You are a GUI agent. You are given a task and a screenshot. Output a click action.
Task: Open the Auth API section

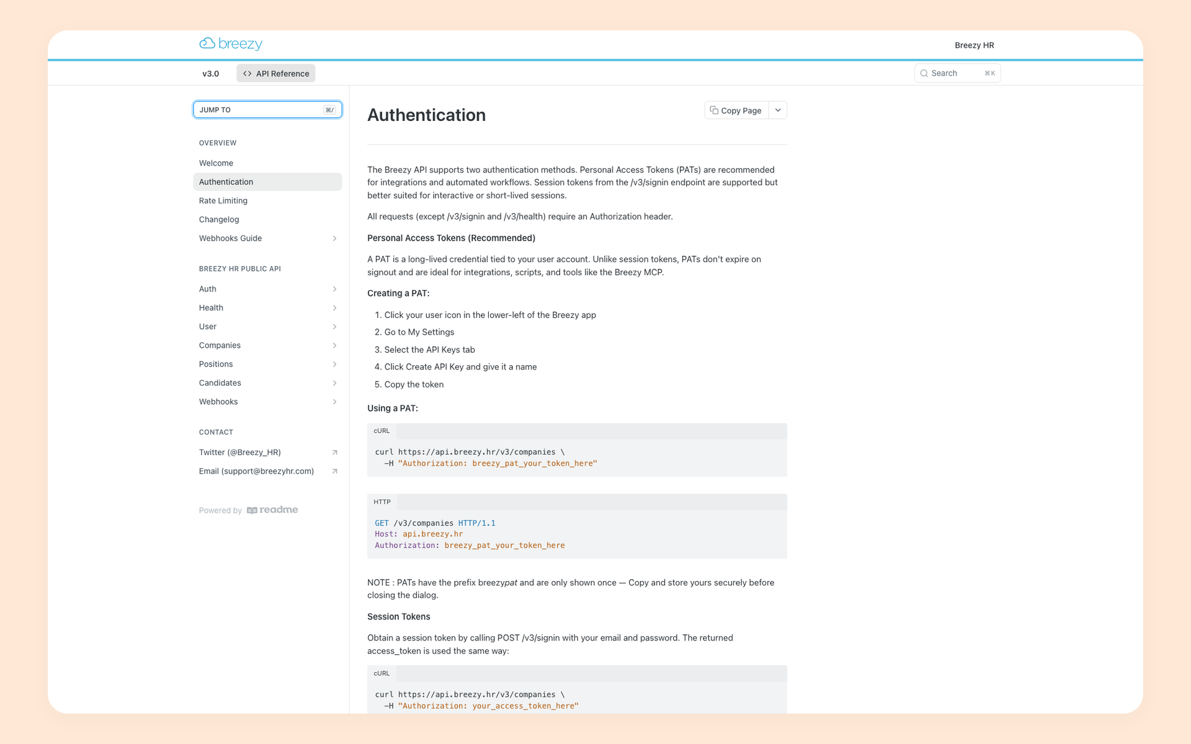(267, 289)
